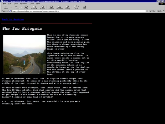Open the Help menu

coord(38,4)
